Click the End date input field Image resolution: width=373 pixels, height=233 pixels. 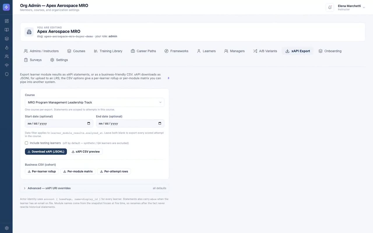(130, 123)
